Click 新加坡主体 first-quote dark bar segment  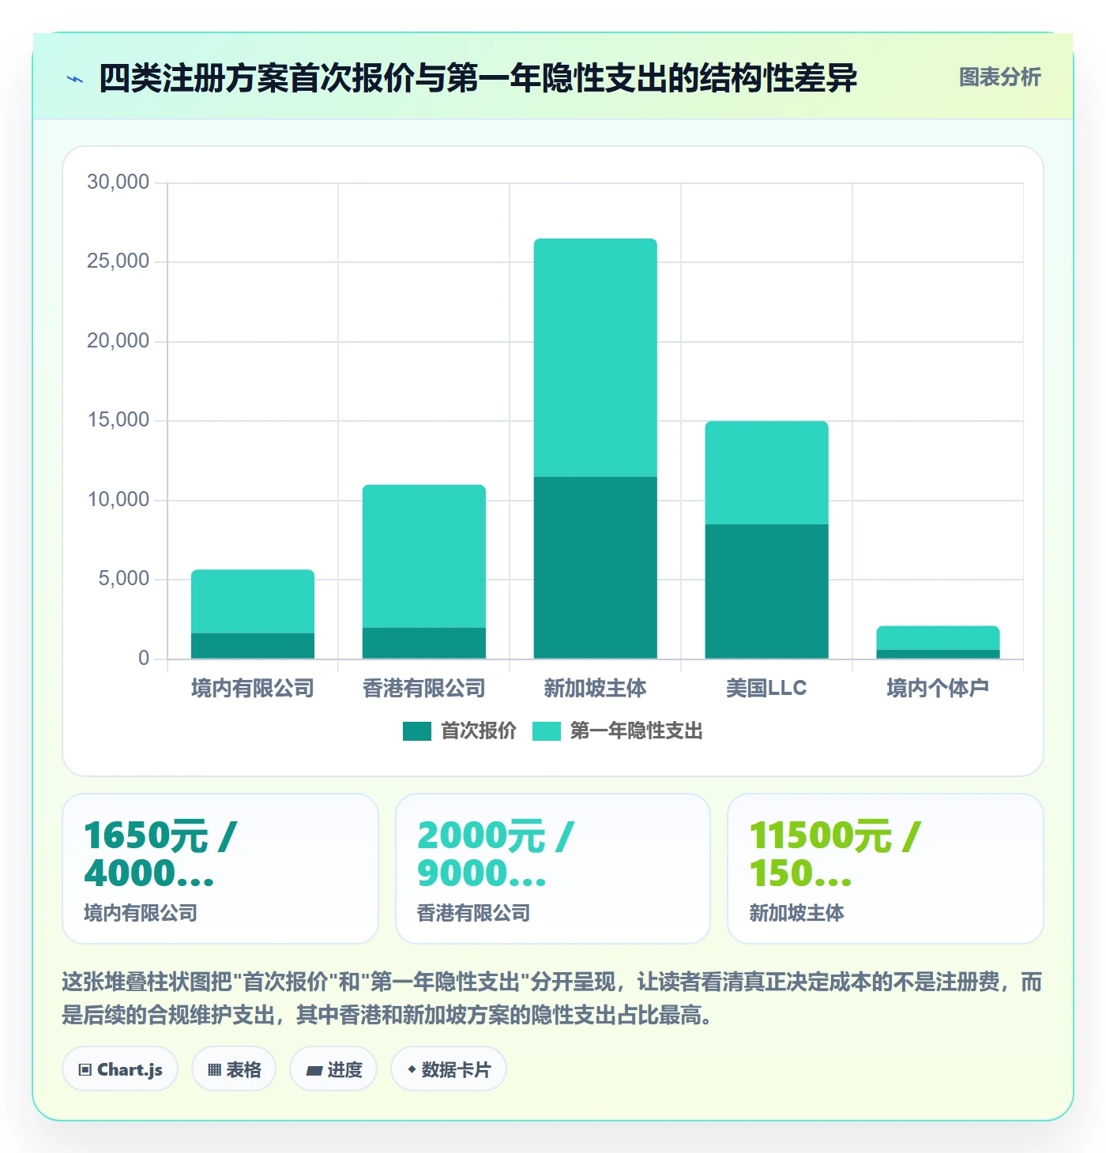pos(596,568)
